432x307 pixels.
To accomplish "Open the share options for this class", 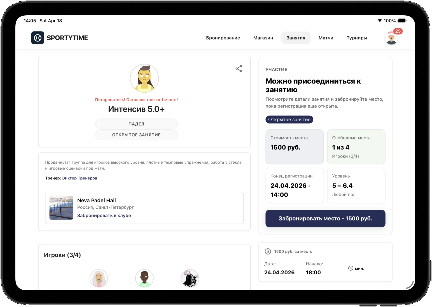I will (x=239, y=68).
